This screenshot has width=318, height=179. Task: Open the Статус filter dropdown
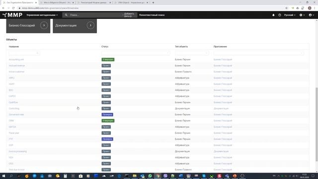136,53
